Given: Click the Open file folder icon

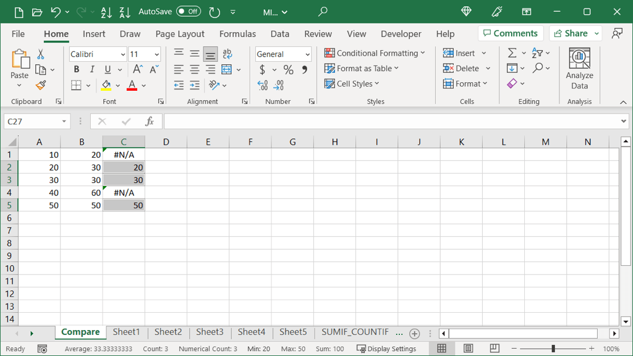Looking at the screenshot, I should pyautogui.click(x=36, y=12).
